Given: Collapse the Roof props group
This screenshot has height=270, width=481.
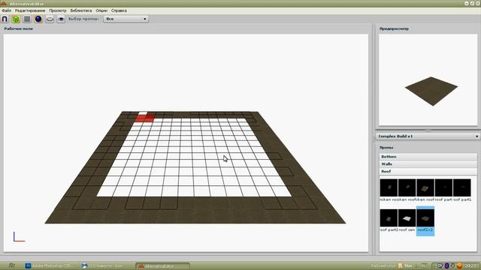Looking at the screenshot, I should click(x=428, y=172).
